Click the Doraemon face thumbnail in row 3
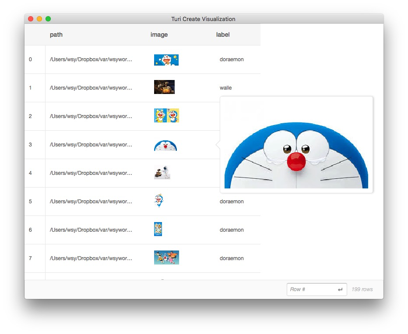The width and height of the screenshot is (408, 334). point(165,145)
